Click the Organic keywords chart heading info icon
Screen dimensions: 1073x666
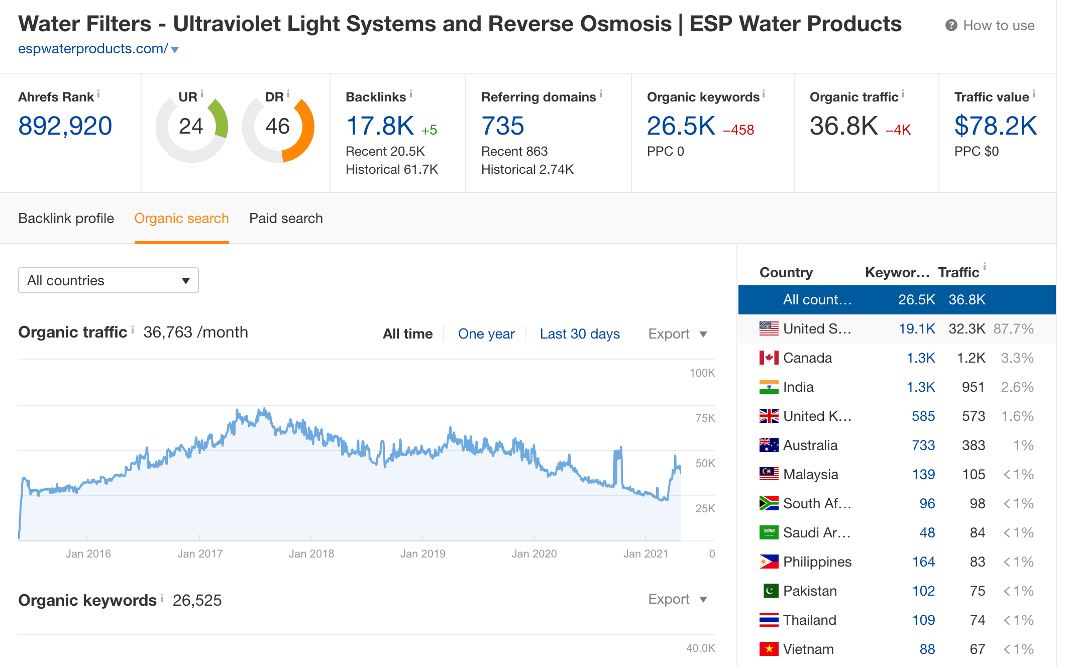coord(162,597)
